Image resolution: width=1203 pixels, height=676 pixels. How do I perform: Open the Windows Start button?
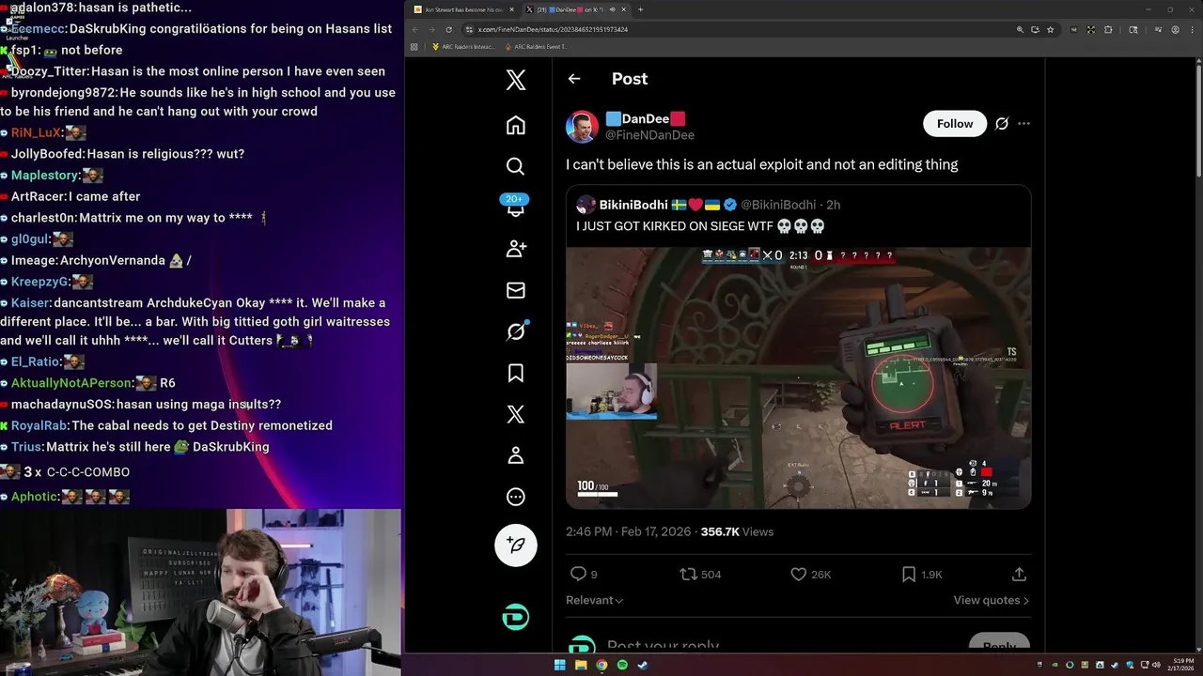pos(560,665)
